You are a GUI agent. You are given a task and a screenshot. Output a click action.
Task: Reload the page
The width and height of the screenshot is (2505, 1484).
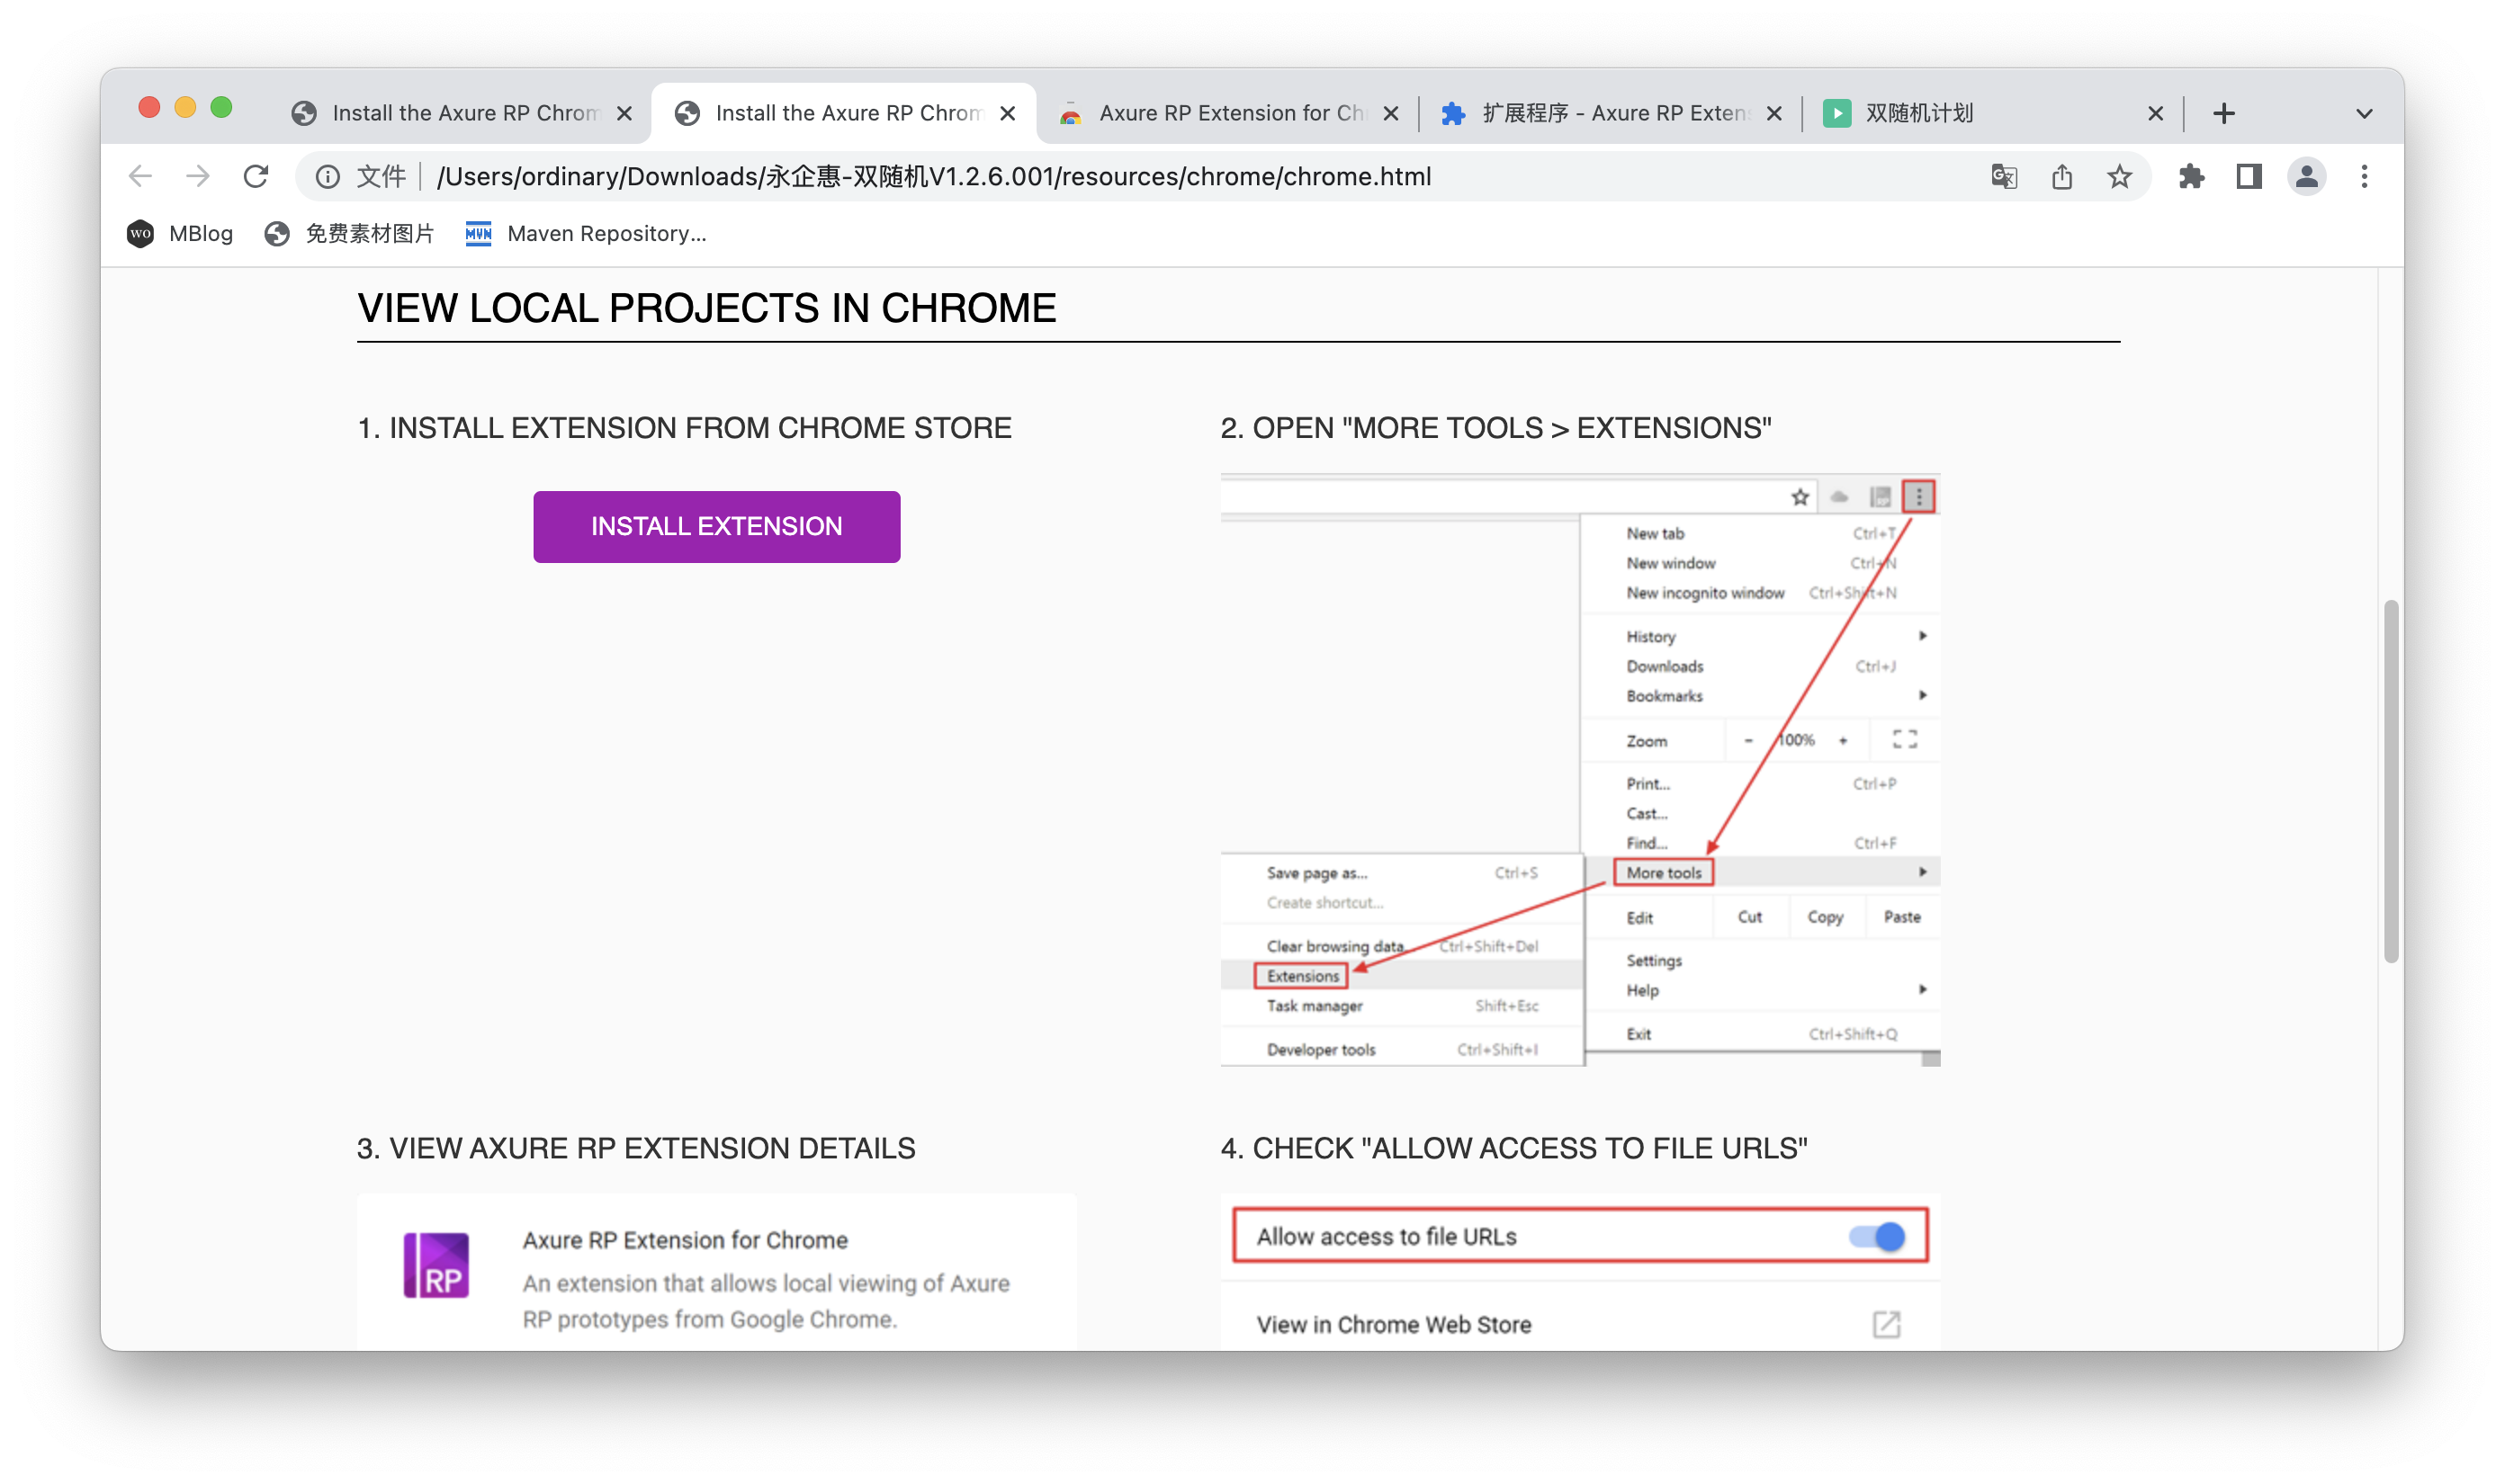tap(256, 177)
